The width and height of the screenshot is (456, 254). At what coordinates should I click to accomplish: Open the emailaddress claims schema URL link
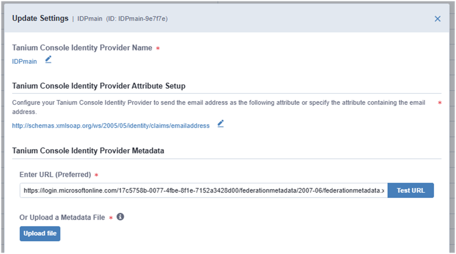(111, 126)
